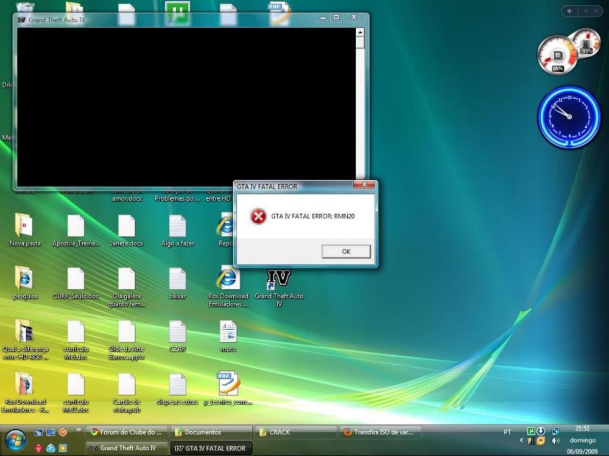
Task: Select the baixar text file icon
Action: pos(177,279)
